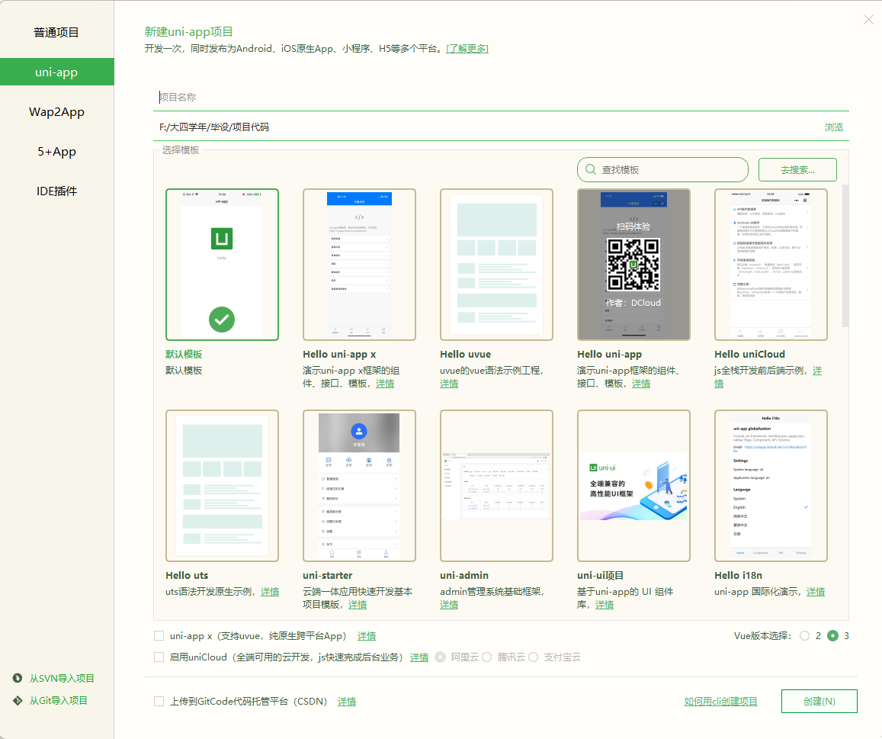The width and height of the screenshot is (882, 739).
Task: Switch to 5+App project tab
Action: coord(57,152)
